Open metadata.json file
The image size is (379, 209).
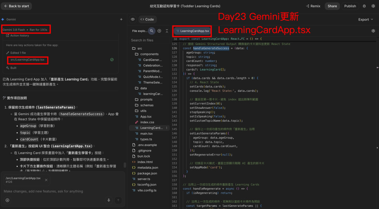coord(145,168)
